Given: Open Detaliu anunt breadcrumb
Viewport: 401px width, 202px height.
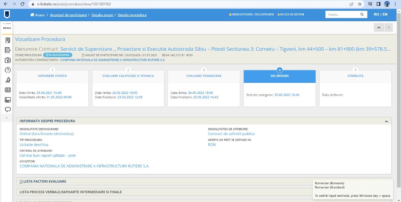Looking at the screenshot, I should coord(102,15).
